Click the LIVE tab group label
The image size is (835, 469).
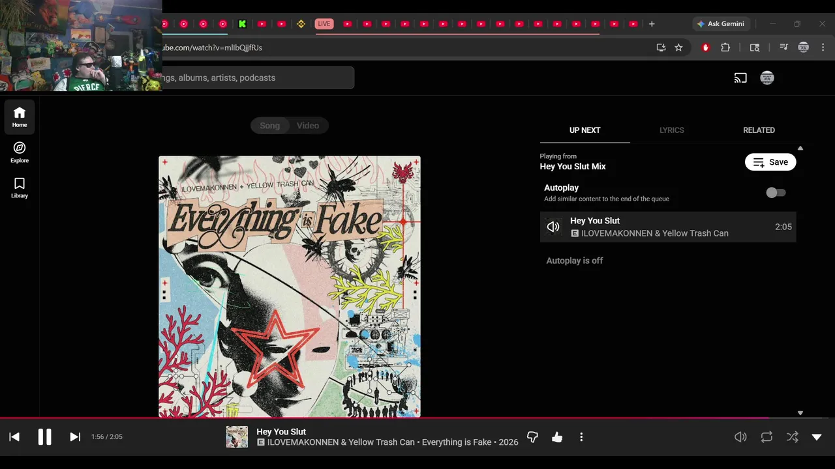pos(324,24)
